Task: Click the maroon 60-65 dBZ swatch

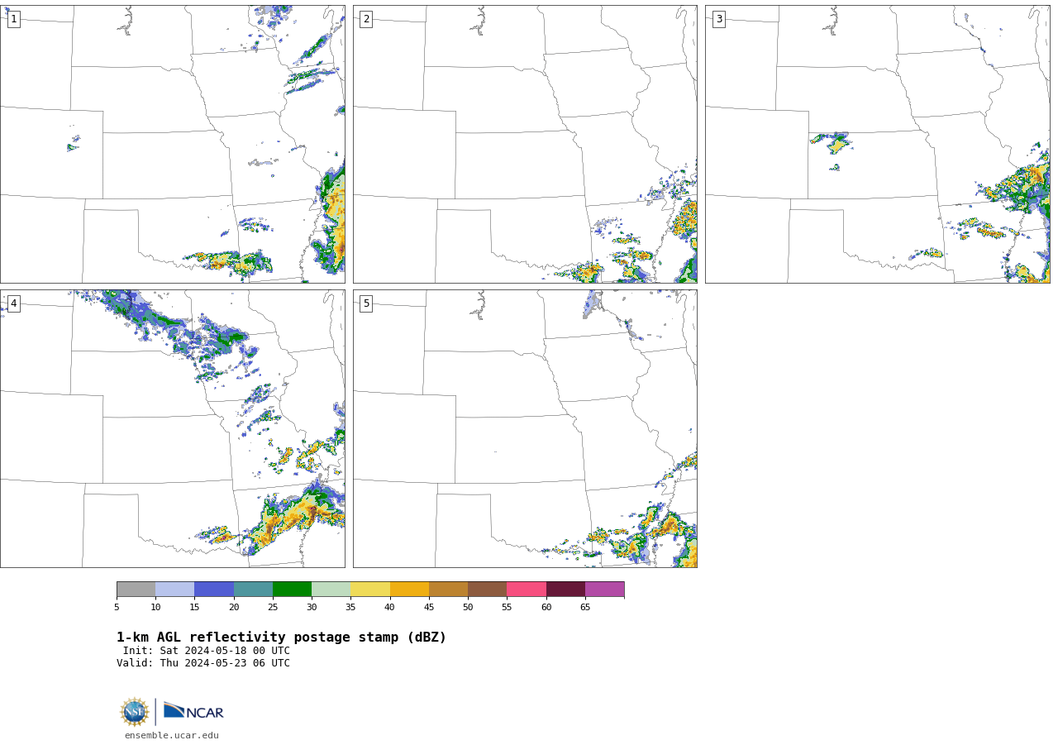Action: coord(565,590)
